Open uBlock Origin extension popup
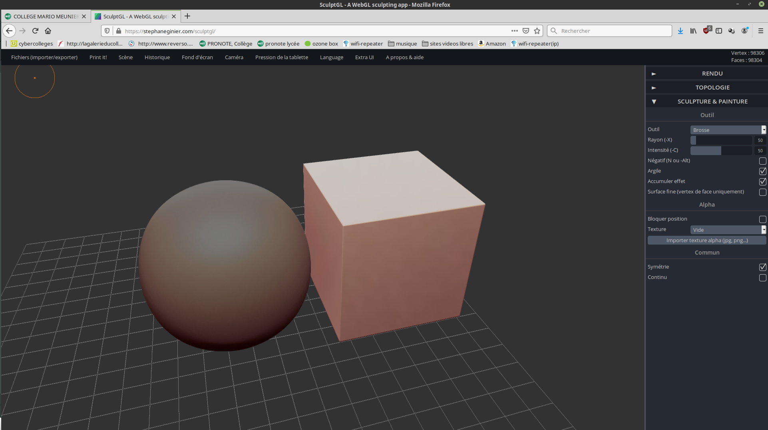The image size is (768, 430). (x=706, y=30)
